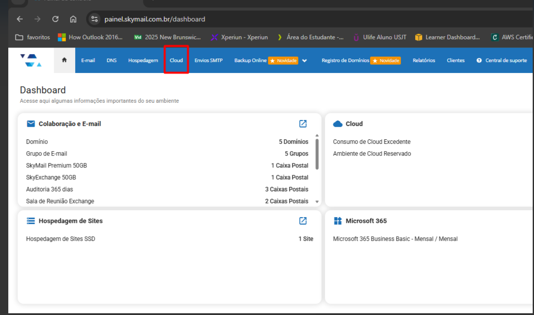534x315 pixels.
Task: Click the 5 Domínios value
Action: pos(294,142)
